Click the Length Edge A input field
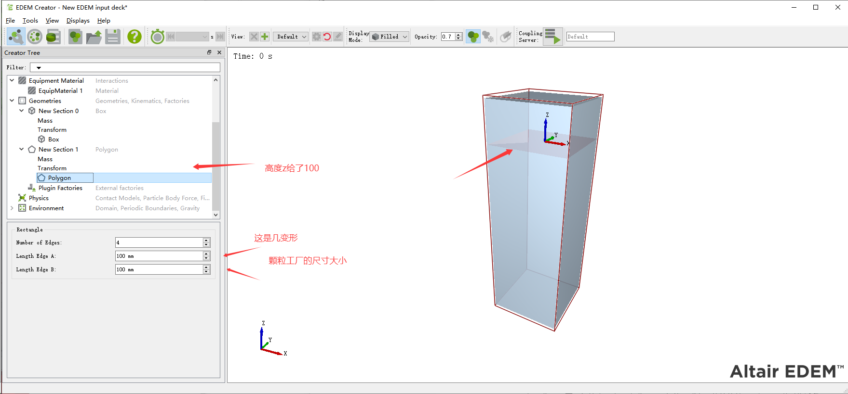Viewport: 848px width, 394px height. click(x=159, y=256)
